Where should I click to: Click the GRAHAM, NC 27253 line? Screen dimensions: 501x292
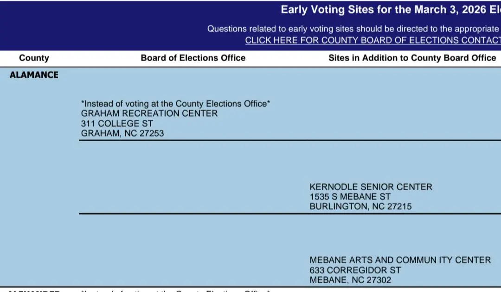click(x=122, y=133)
